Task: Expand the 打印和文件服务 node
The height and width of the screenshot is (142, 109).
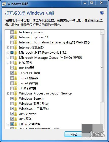Action: point(8,124)
